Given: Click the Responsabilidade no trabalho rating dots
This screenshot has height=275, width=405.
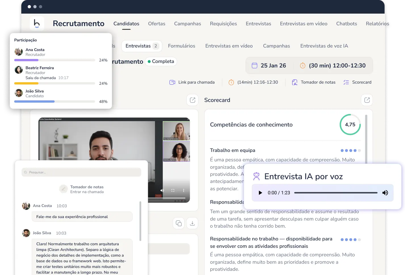Looking at the screenshot, I should (351, 240).
